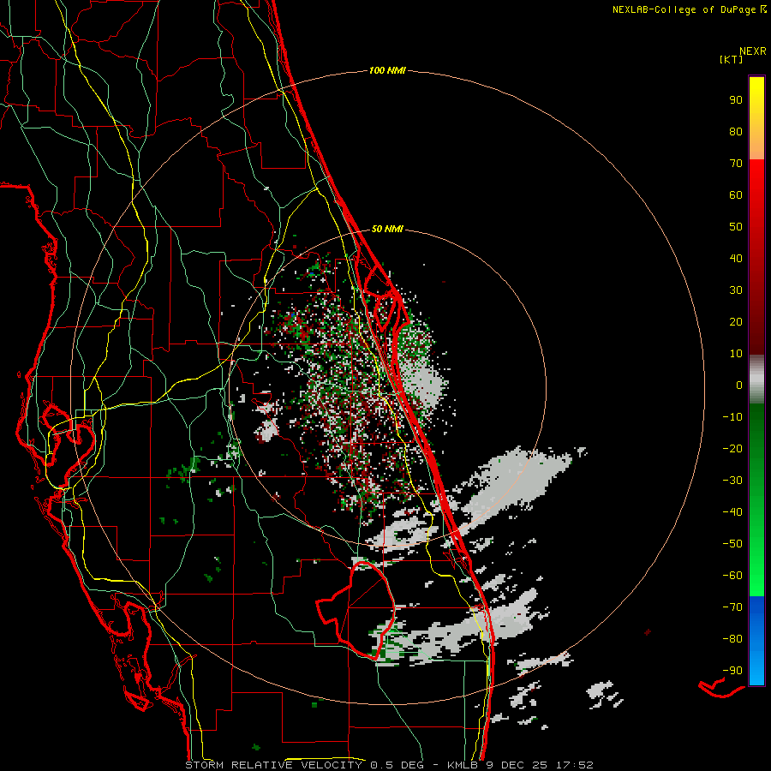This screenshot has height=771, width=771.
Task: Click the 60 value on velocity scale
Action: pyautogui.click(x=736, y=195)
